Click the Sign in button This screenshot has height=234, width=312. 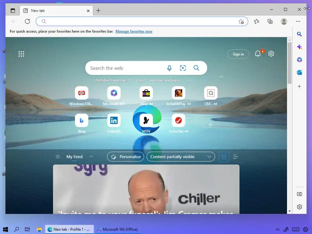238,54
